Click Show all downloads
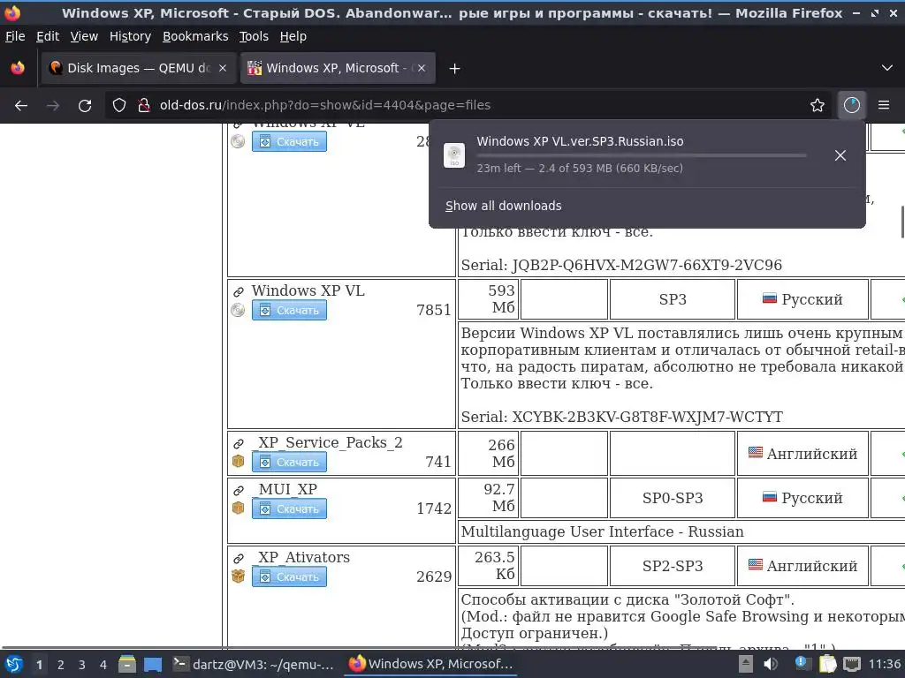The image size is (905, 678). 503,206
